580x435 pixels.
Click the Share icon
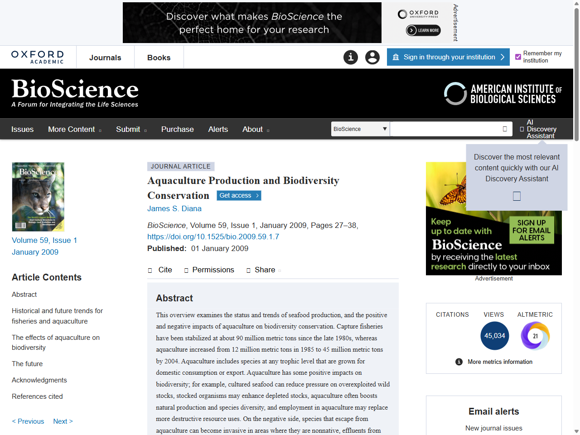click(248, 271)
